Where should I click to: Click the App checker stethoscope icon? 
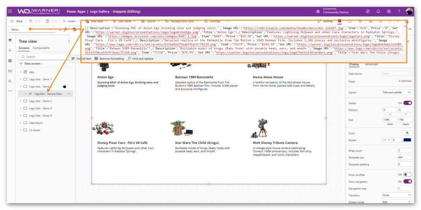click(360, 21)
